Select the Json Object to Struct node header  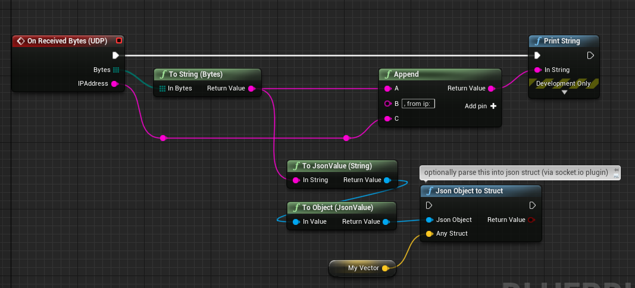tap(481, 191)
